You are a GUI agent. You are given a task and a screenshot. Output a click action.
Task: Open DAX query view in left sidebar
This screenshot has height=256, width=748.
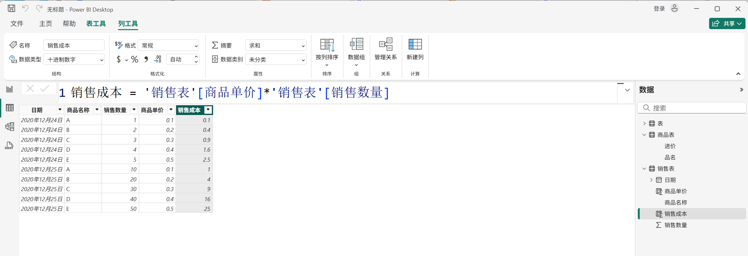coord(9,145)
